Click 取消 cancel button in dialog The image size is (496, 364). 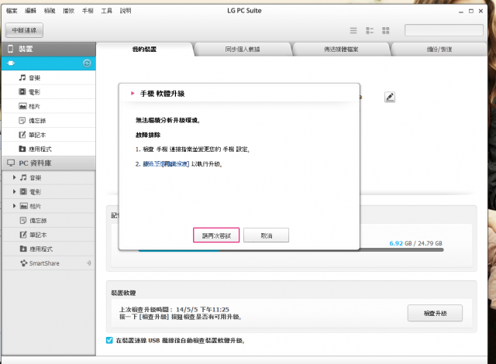[x=267, y=235]
